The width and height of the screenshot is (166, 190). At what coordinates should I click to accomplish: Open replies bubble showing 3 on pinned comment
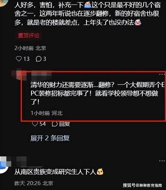(x=38, y=59)
